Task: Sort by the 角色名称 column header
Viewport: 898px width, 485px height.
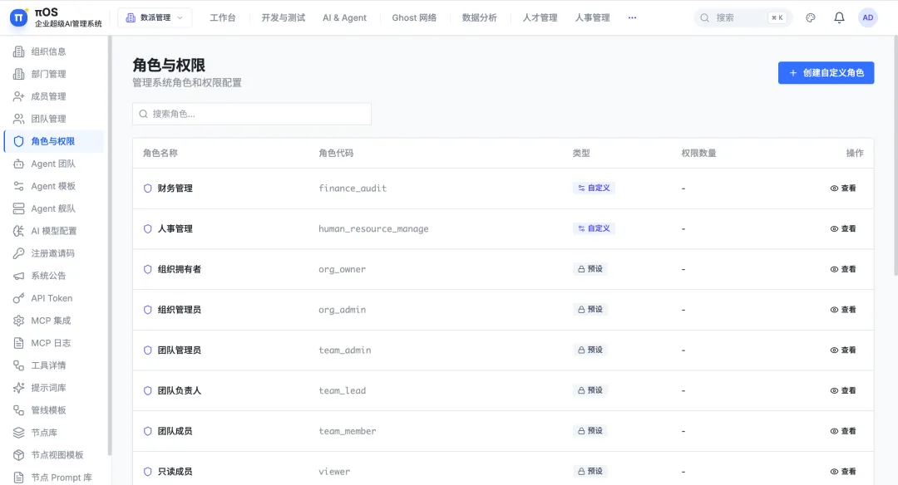Action: point(160,154)
